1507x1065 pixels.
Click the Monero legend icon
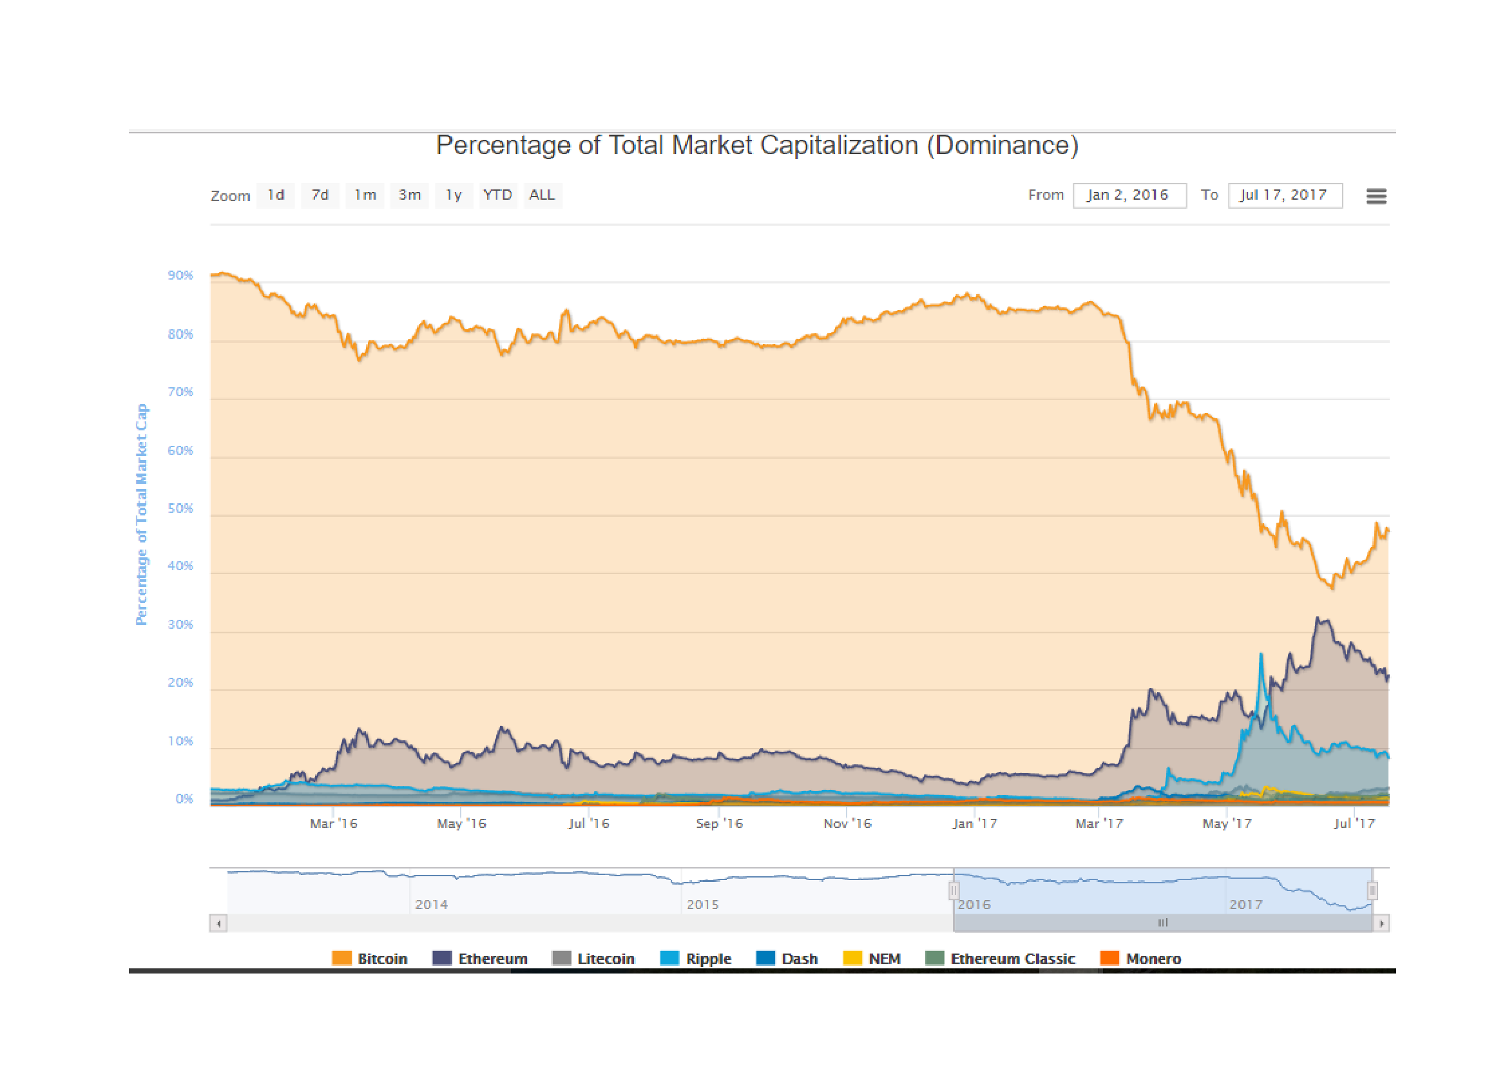(x=1109, y=958)
